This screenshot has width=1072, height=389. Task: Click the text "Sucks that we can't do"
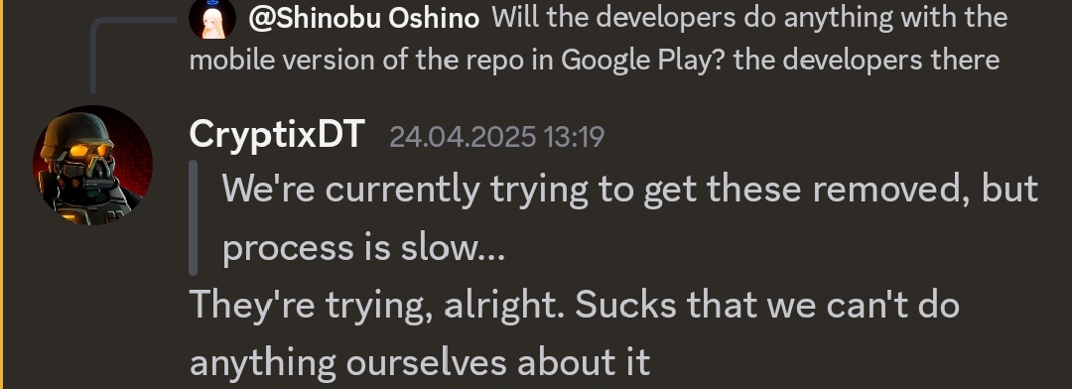tap(767, 305)
